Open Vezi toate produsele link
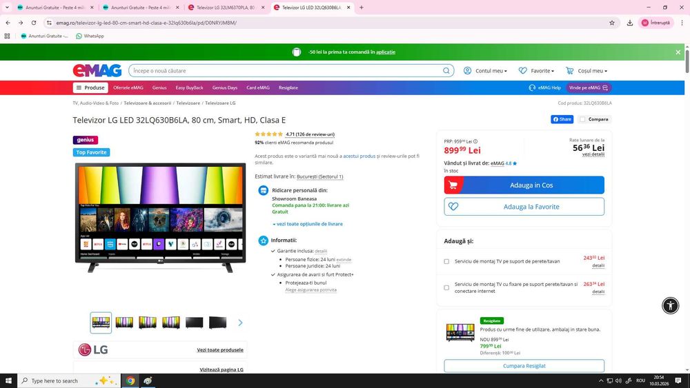 pos(220,350)
